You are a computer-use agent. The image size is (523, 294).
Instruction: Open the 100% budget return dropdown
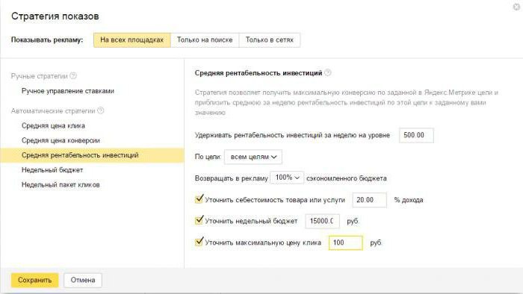[x=287, y=178]
